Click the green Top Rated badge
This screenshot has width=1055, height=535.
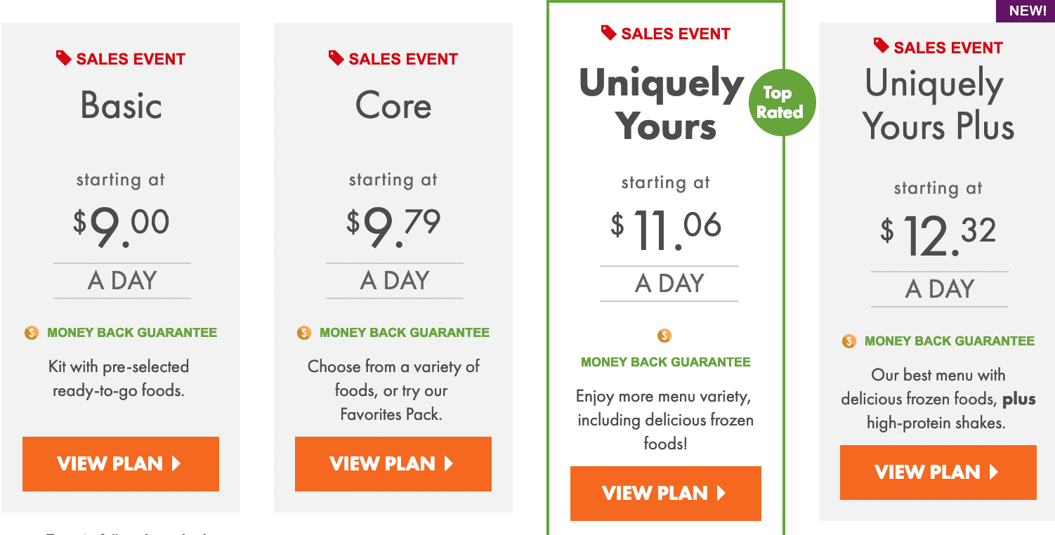point(782,103)
